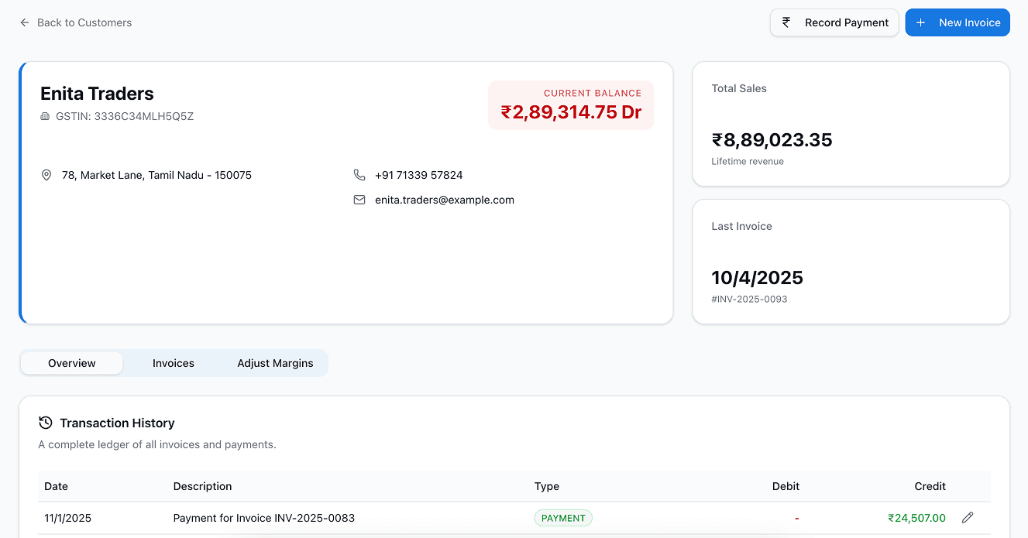Click the phone icon next to the number
Screen dimensions: 1028x538
[359, 175]
